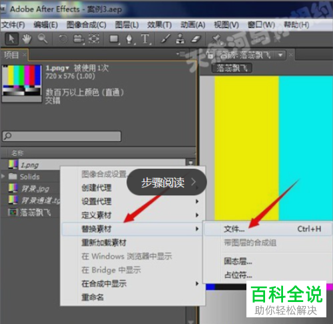Click the 1.png file icon in list
The image size is (333, 324).
coord(13,164)
